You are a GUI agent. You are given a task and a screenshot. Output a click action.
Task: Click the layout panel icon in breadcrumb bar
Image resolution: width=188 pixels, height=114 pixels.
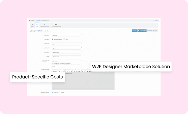tap(156, 21)
